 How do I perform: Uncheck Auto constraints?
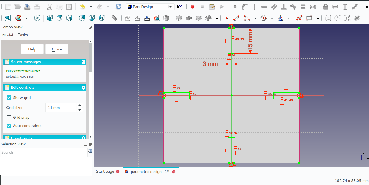pyautogui.click(x=9, y=126)
